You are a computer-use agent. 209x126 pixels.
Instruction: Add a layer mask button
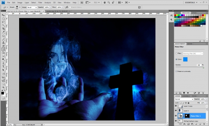[188, 124]
